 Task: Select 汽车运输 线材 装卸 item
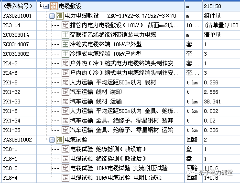[96, 92]
